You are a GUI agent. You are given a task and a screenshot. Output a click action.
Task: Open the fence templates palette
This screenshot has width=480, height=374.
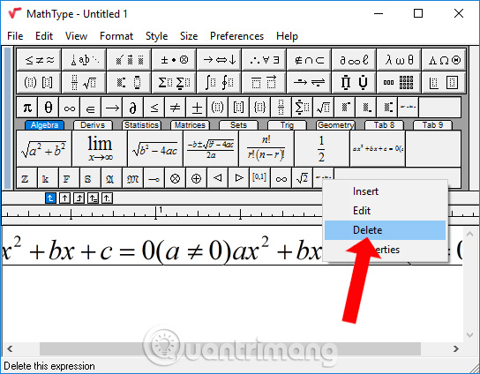39,82
